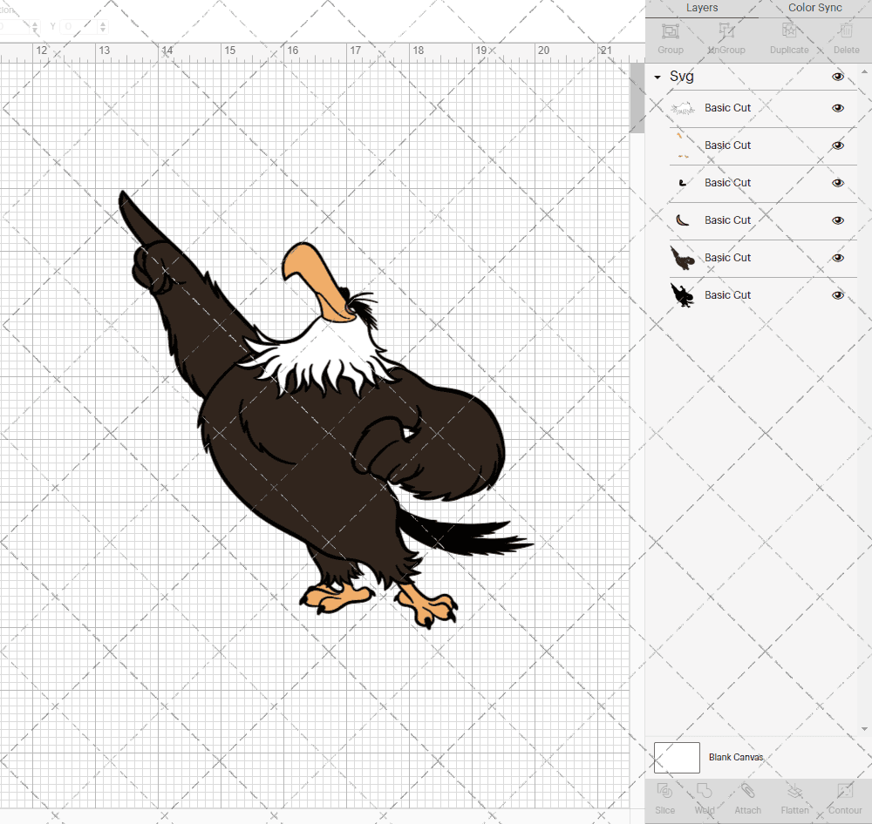872x824 pixels.
Task: Click the Slice tool icon
Action: point(664,791)
